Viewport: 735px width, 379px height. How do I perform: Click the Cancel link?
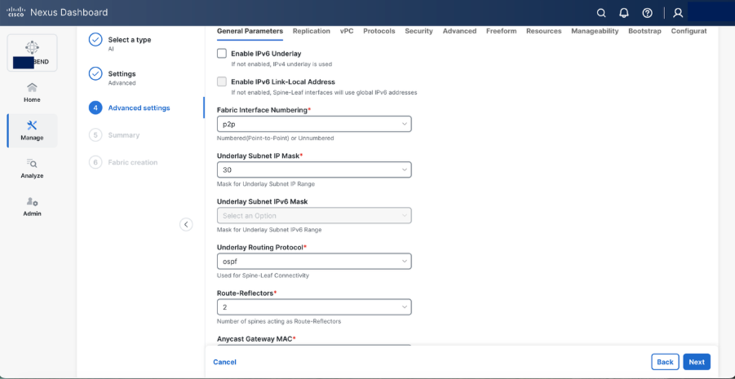pyautogui.click(x=224, y=362)
